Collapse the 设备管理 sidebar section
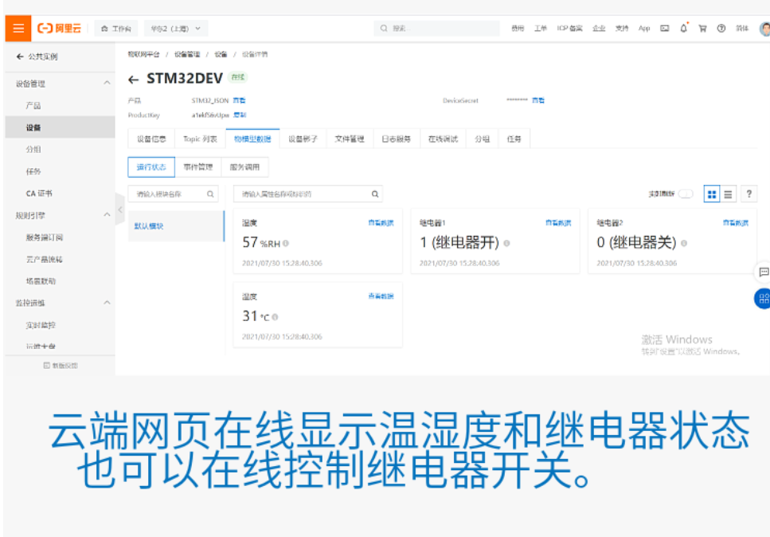Screen dimensions: 770x537 (107, 83)
